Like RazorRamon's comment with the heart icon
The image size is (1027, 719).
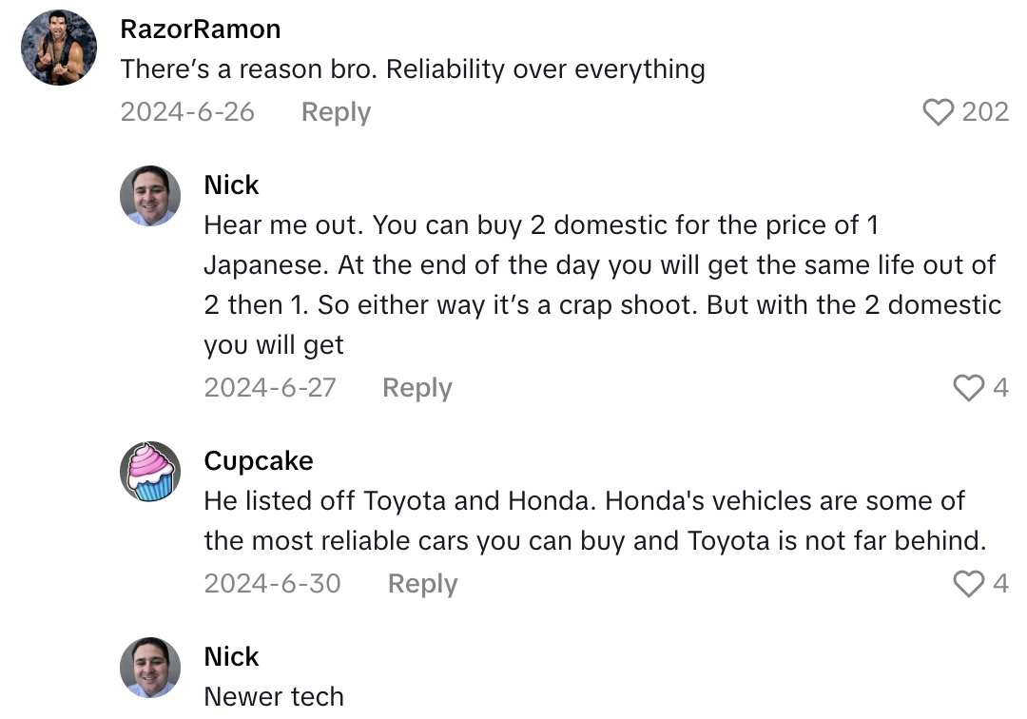click(939, 112)
